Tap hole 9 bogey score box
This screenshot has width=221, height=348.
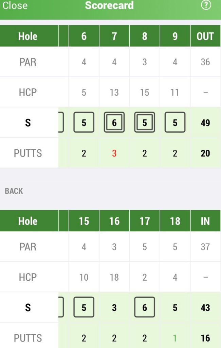[175, 122]
